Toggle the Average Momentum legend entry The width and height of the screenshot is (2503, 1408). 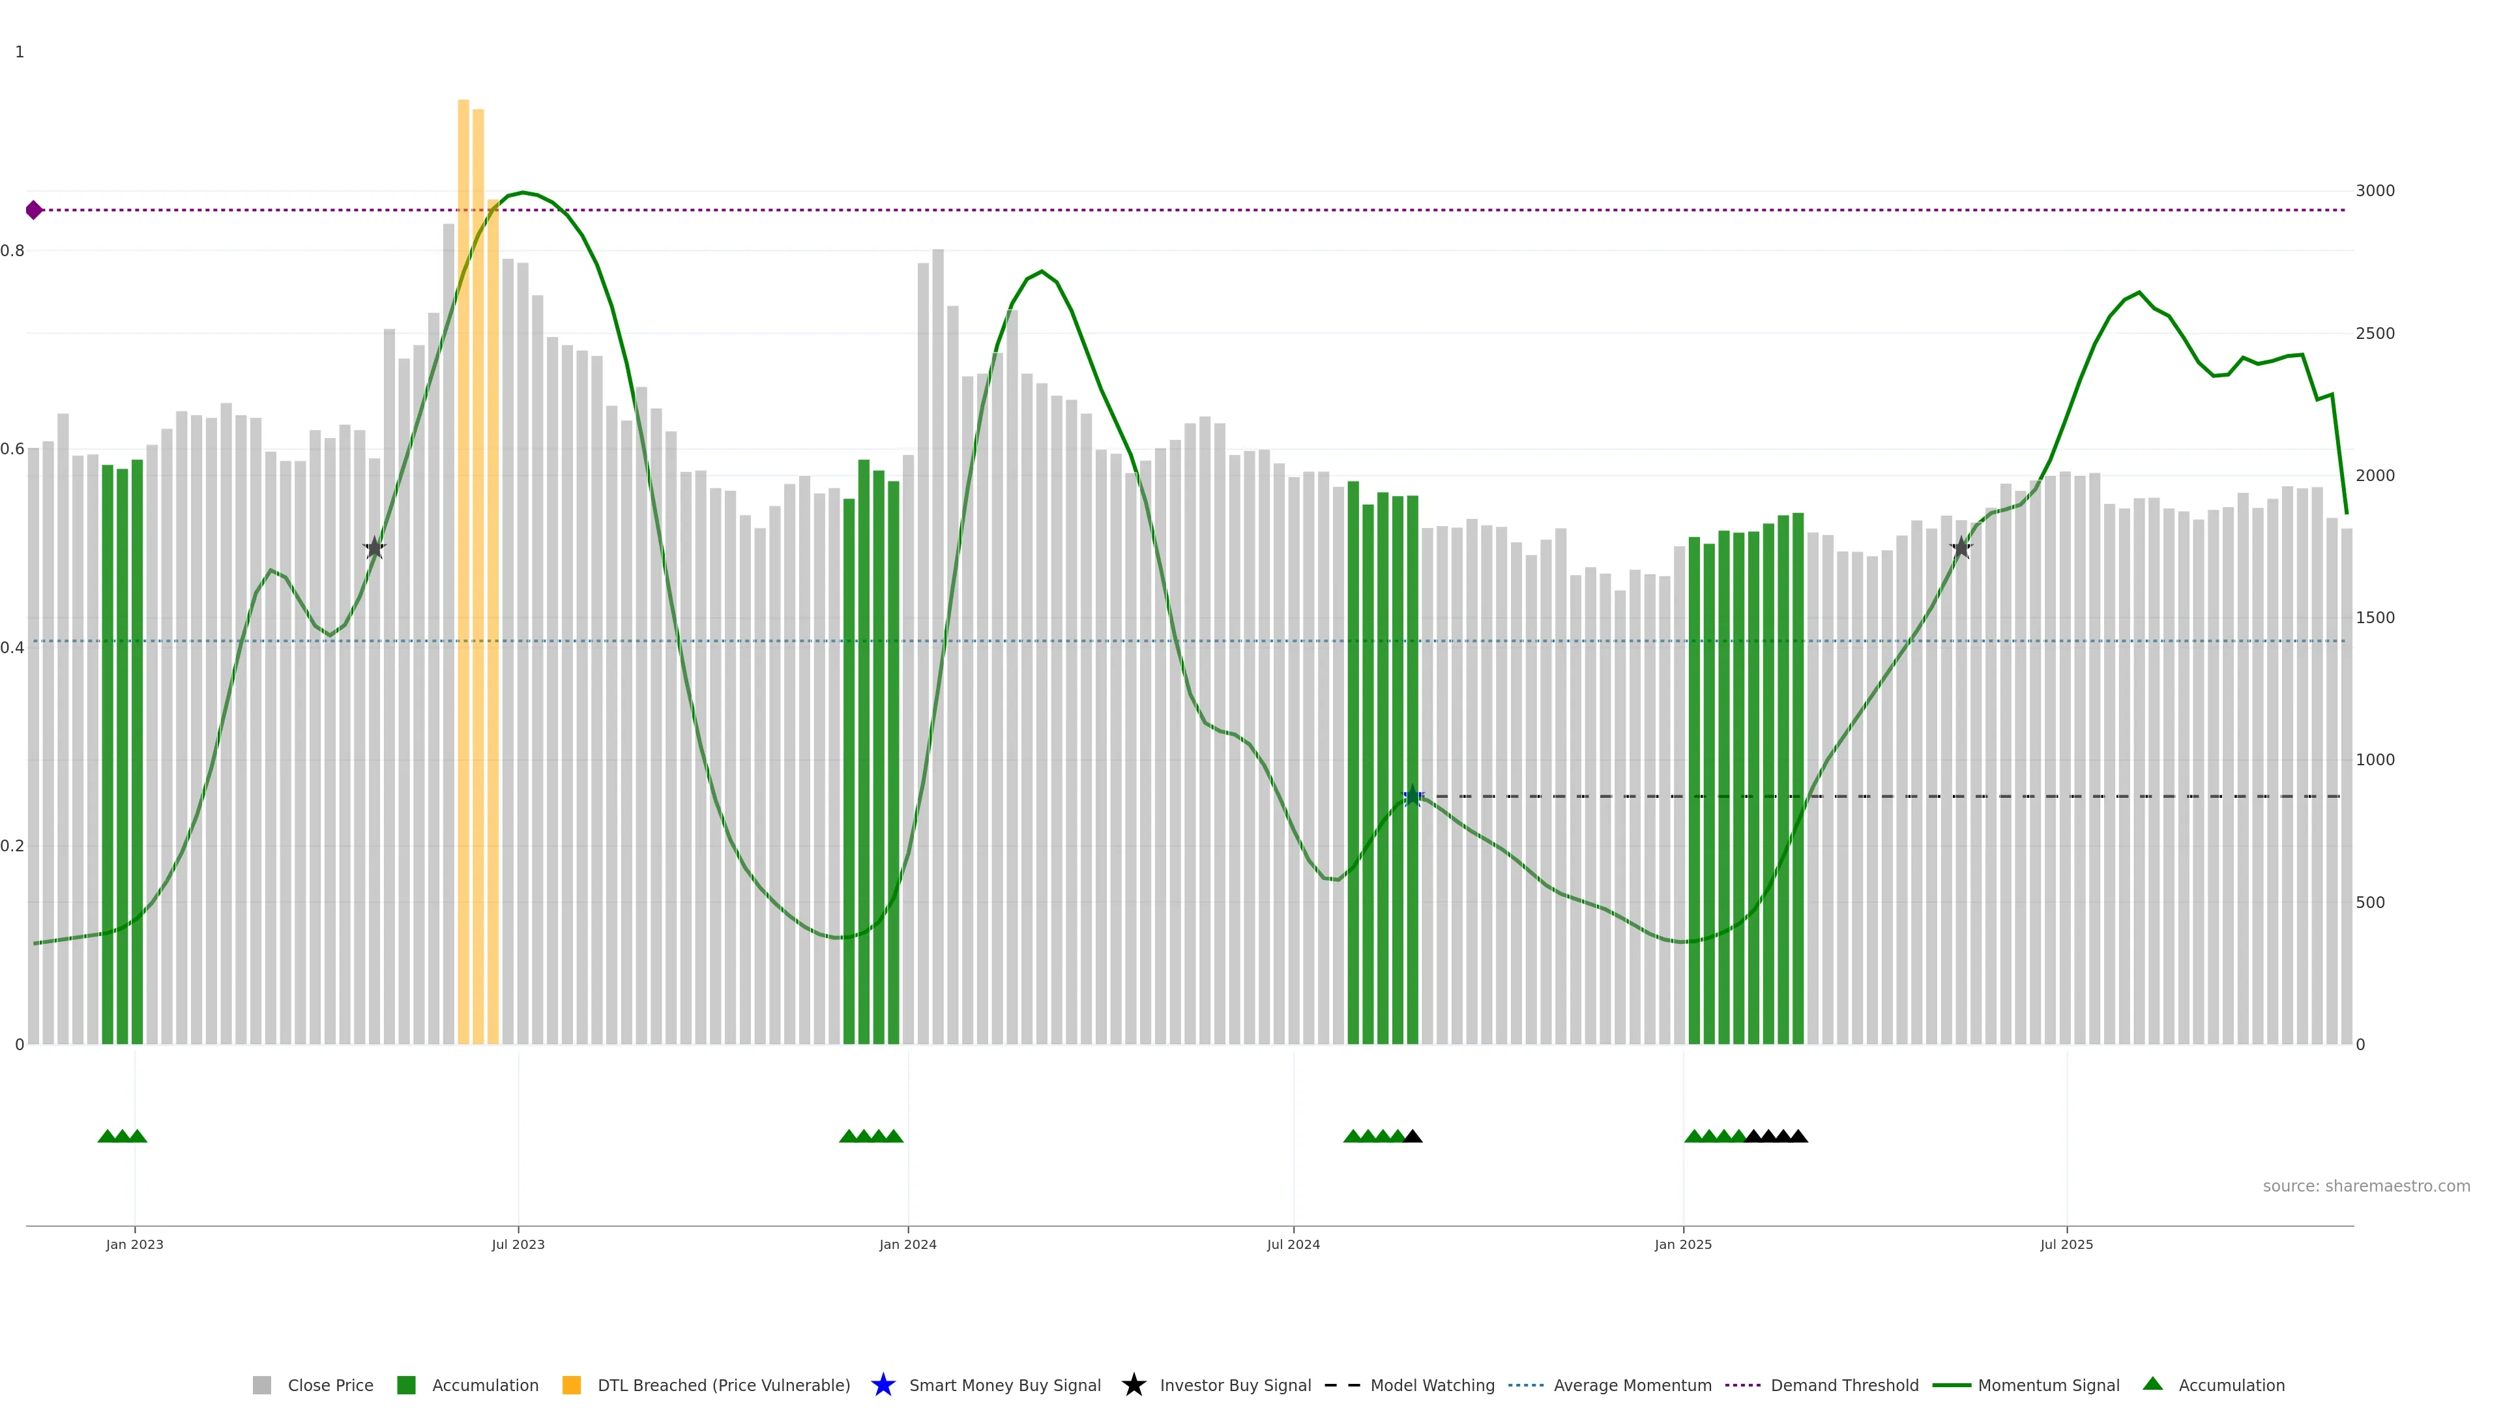pos(1632,1386)
